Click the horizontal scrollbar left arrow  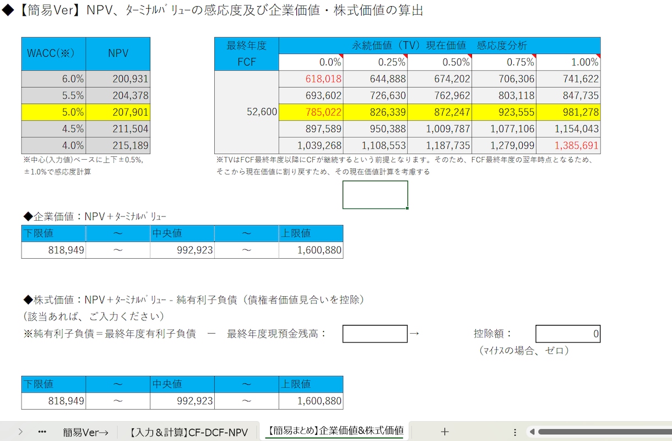click(x=531, y=432)
